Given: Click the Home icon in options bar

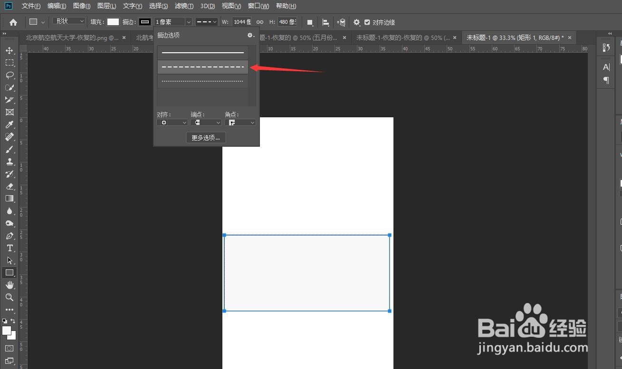Looking at the screenshot, I should (13, 22).
